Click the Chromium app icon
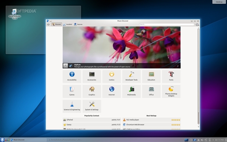This screenshot has width=227, height=142. pyautogui.click(x=124, y=125)
